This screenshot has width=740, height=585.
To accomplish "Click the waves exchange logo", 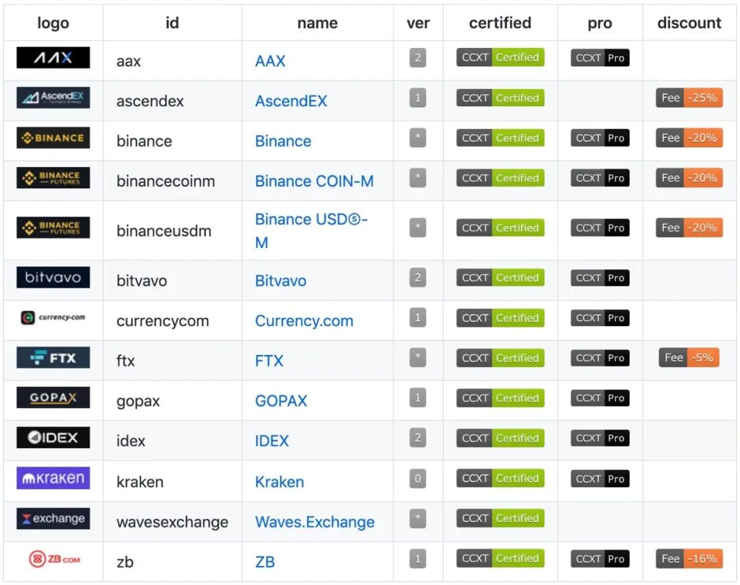I will pyautogui.click(x=53, y=519).
